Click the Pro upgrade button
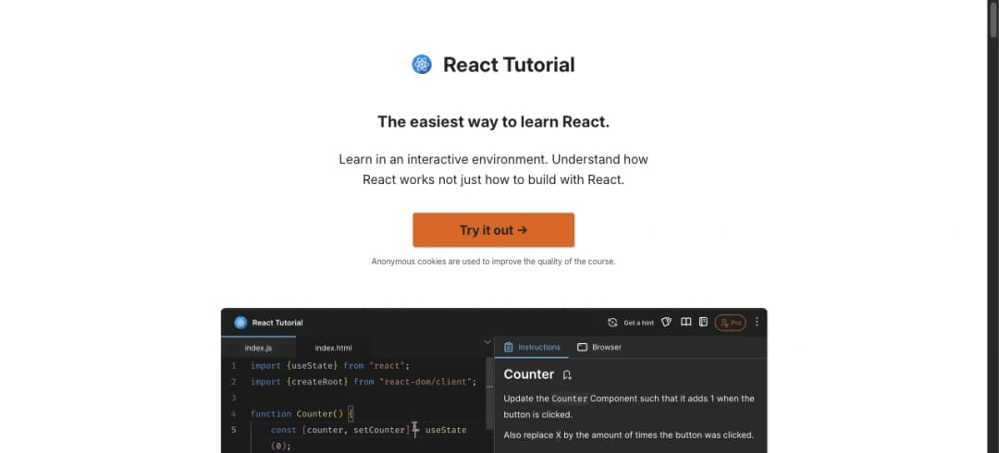Viewport: 999px width, 453px height. click(x=730, y=323)
